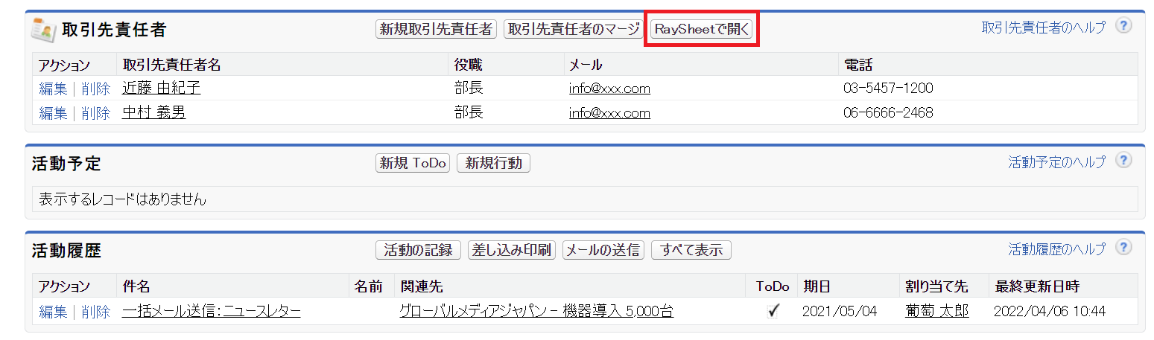1154x340 pixels.
Task: Edit the 中村 義男 contact row
Action: pyautogui.click(x=53, y=113)
